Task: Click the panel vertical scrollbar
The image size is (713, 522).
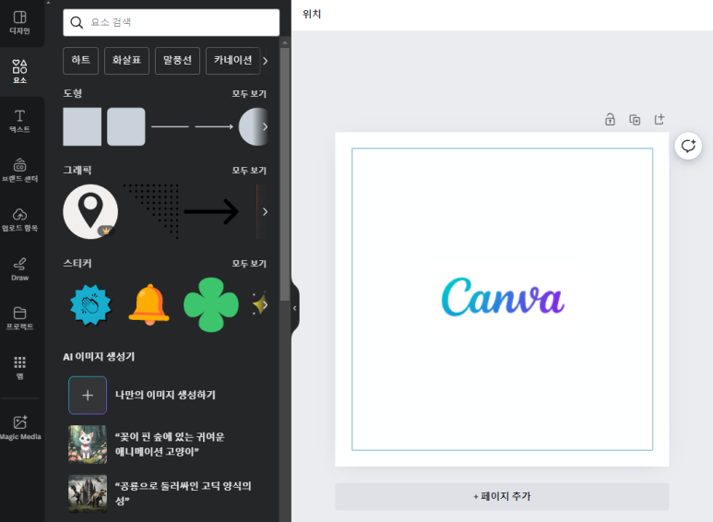Action: click(285, 175)
